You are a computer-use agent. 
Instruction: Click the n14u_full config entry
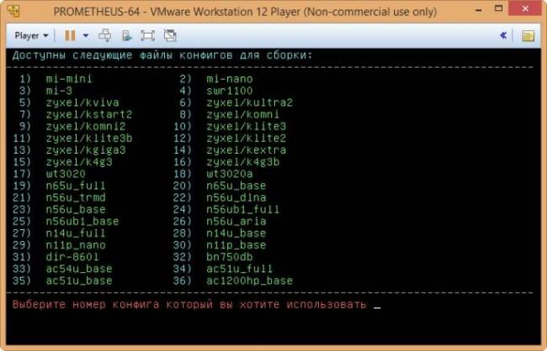point(76,233)
